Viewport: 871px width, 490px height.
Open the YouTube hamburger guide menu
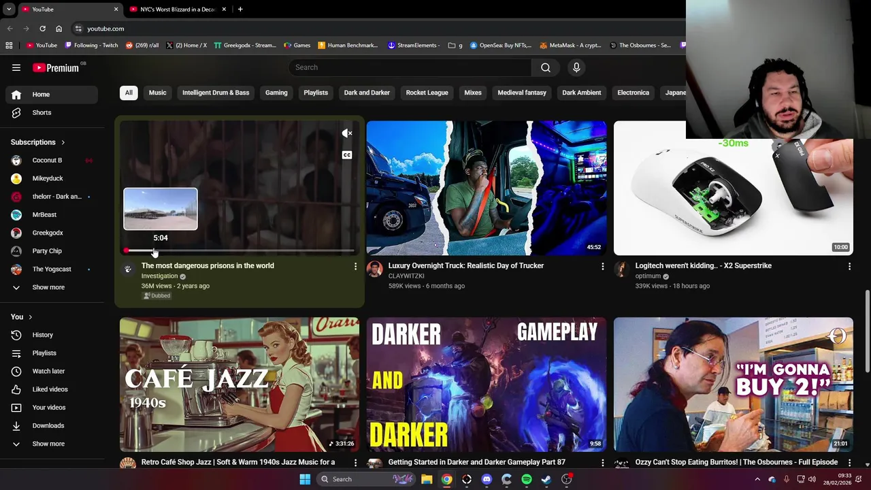point(16,67)
